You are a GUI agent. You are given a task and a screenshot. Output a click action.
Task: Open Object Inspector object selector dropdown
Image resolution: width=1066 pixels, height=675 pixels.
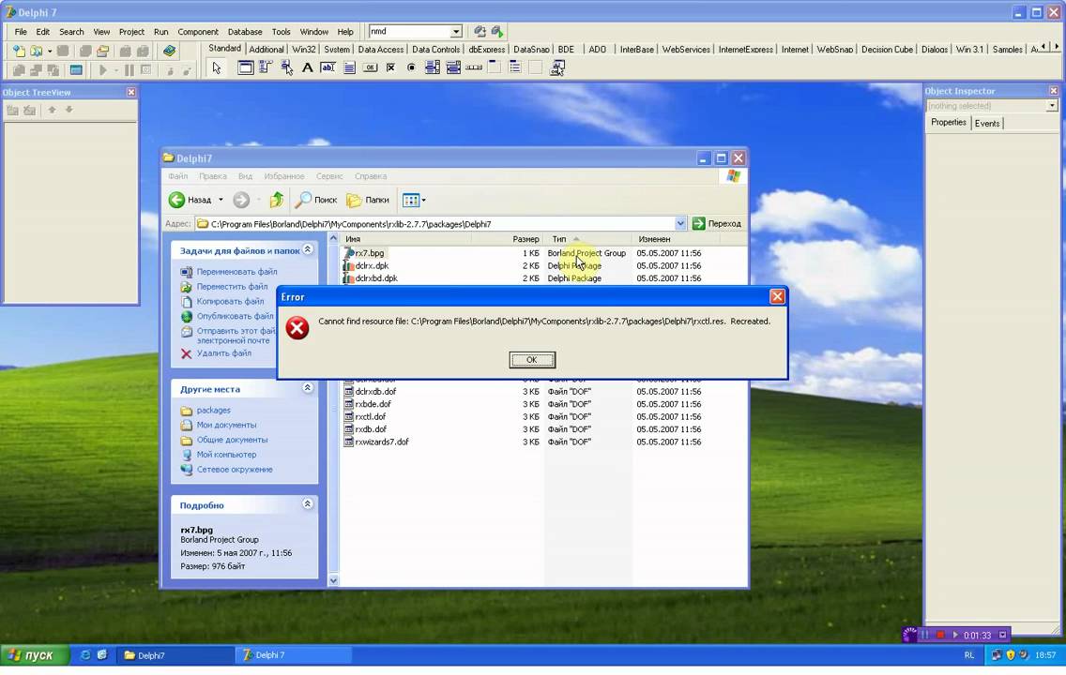point(1052,106)
